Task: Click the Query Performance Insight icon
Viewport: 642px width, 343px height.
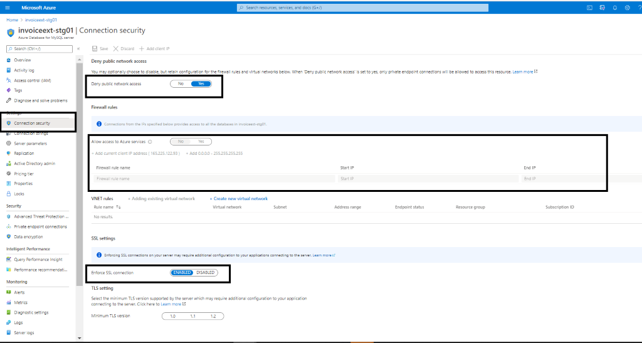Action: pos(9,259)
